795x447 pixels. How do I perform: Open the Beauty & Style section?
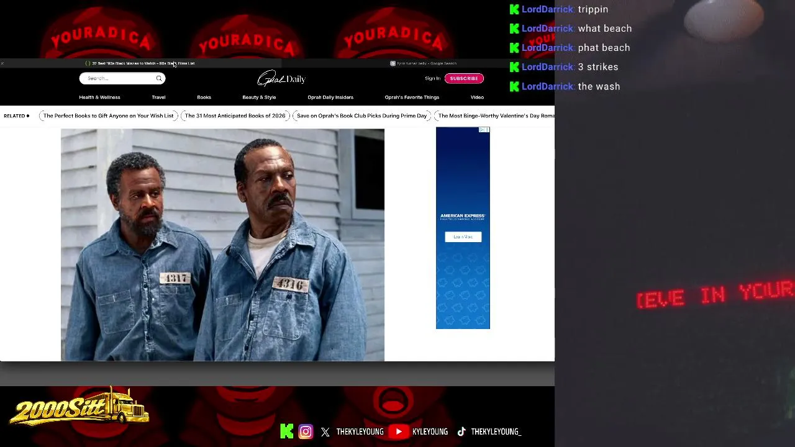pyautogui.click(x=259, y=97)
